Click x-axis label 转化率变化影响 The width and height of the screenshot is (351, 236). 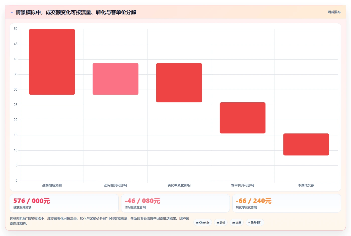pos(179,185)
